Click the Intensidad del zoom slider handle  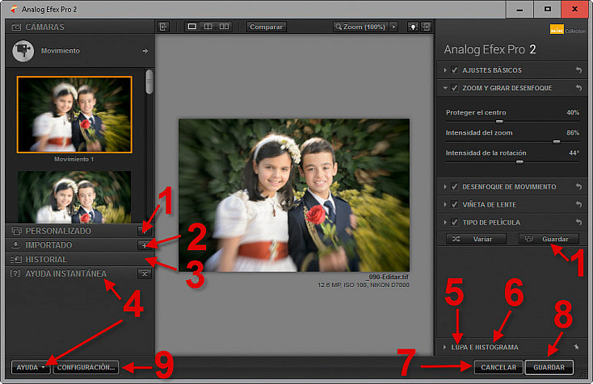(557, 142)
